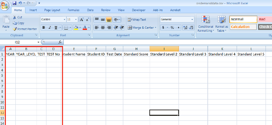Open the Alignment dialog launcher
The image size is (272, 125).
156,35
